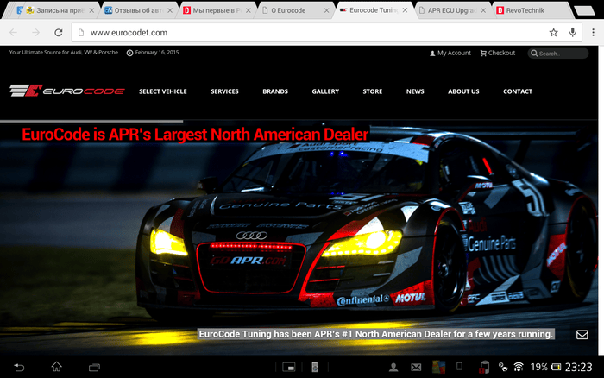Click the page scrollbar on the right edge
Screen dimensions: 604x378
point(601,200)
